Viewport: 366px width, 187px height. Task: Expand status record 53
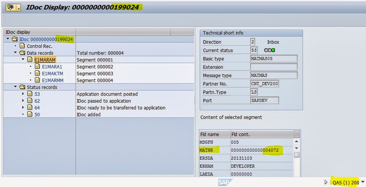coord(23,94)
